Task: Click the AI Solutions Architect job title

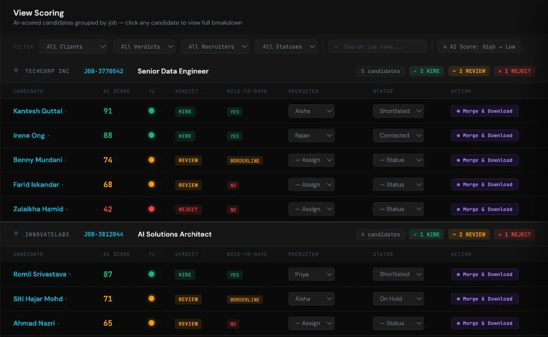Action: pyautogui.click(x=175, y=234)
